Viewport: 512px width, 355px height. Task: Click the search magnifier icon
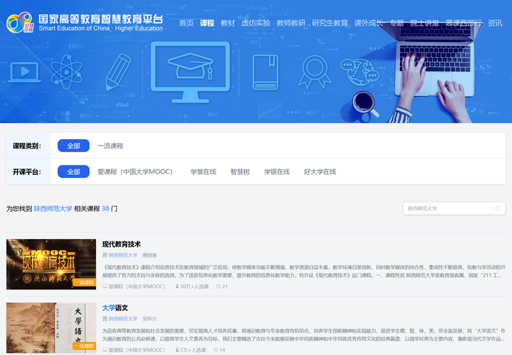[498, 208]
